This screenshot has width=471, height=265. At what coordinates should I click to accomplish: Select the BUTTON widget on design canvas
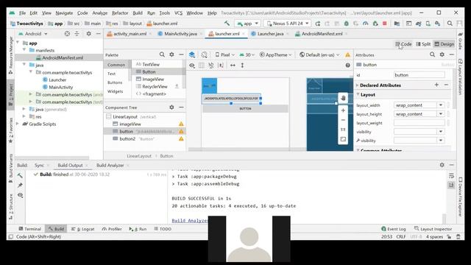[x=245, y=108]
